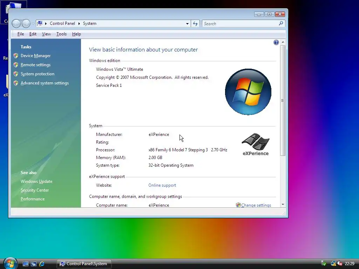This screenshot has height=269, width=359.
Task: Open the View menu
Action: click(x=46, y=34)
